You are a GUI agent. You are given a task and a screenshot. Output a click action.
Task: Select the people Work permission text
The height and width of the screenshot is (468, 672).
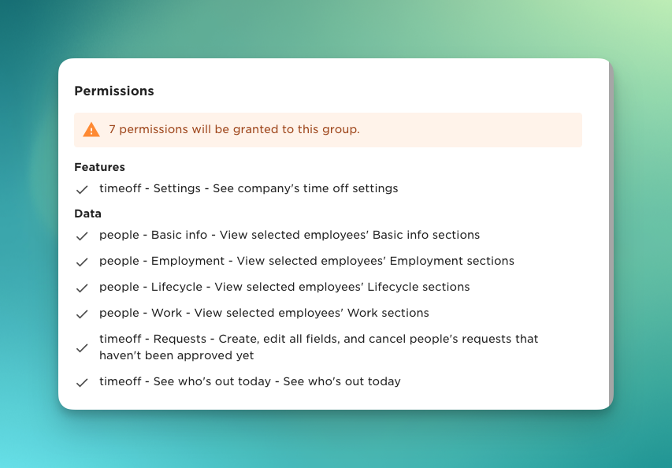[x=264, y=313]
